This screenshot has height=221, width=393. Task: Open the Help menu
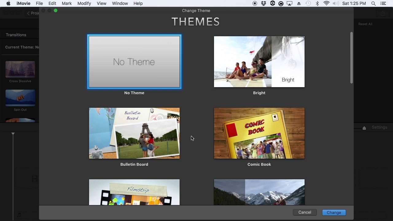coord(138,3)
